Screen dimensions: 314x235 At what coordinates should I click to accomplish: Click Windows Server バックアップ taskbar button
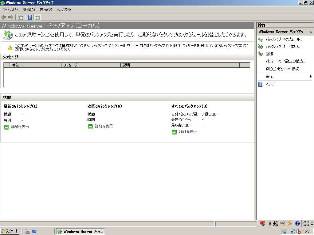point(80,231)
